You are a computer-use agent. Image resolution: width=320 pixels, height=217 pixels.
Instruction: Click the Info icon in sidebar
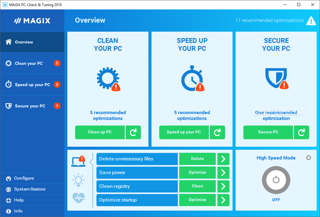[9, 211]
